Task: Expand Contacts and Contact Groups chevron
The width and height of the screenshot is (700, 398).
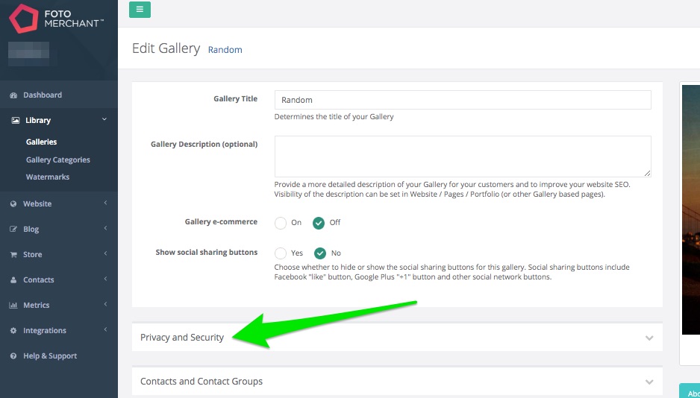Action: tap(649, 382)
